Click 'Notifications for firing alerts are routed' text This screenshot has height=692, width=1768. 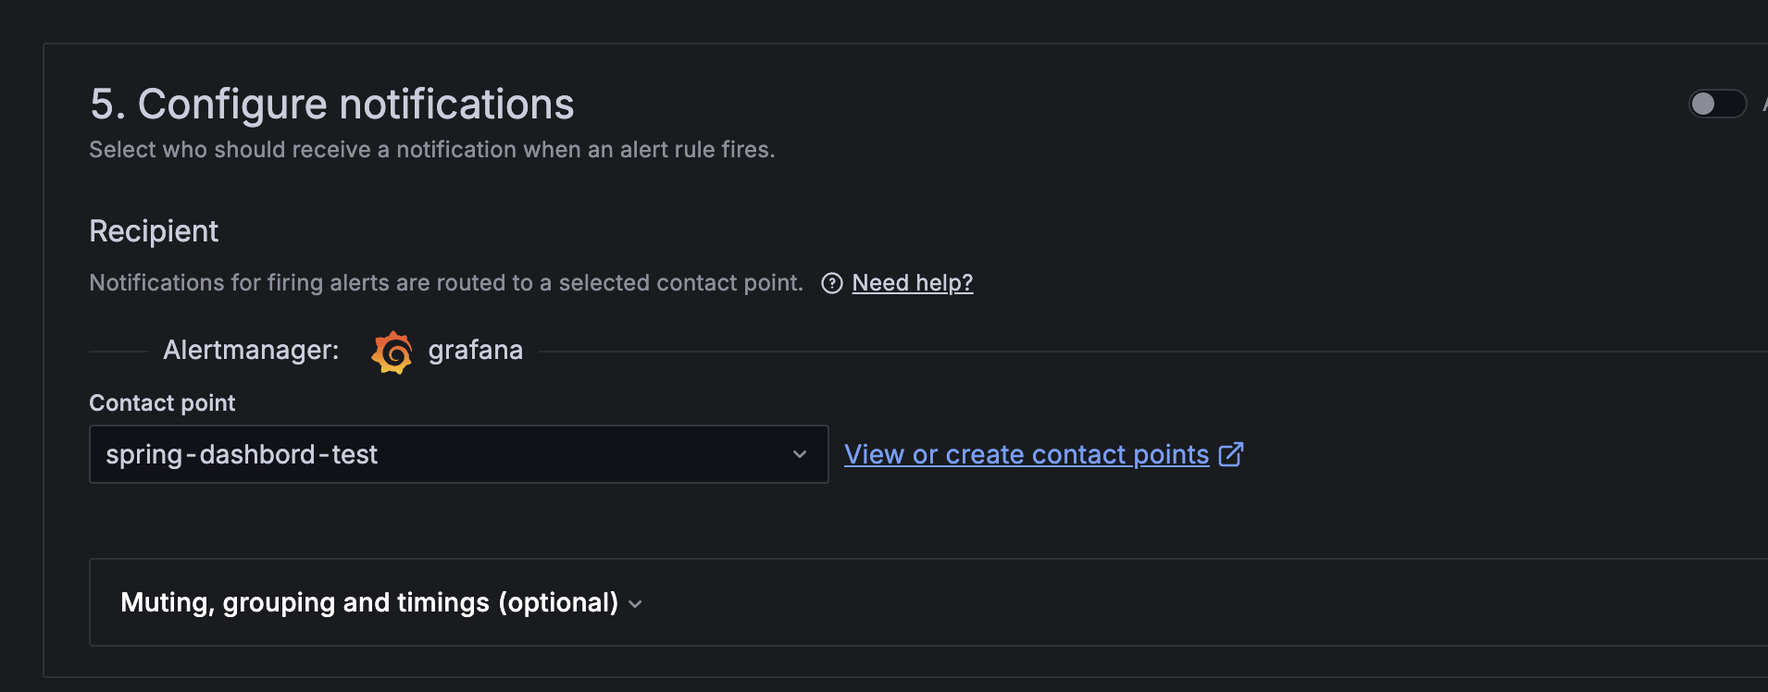(x=445, y=283)
